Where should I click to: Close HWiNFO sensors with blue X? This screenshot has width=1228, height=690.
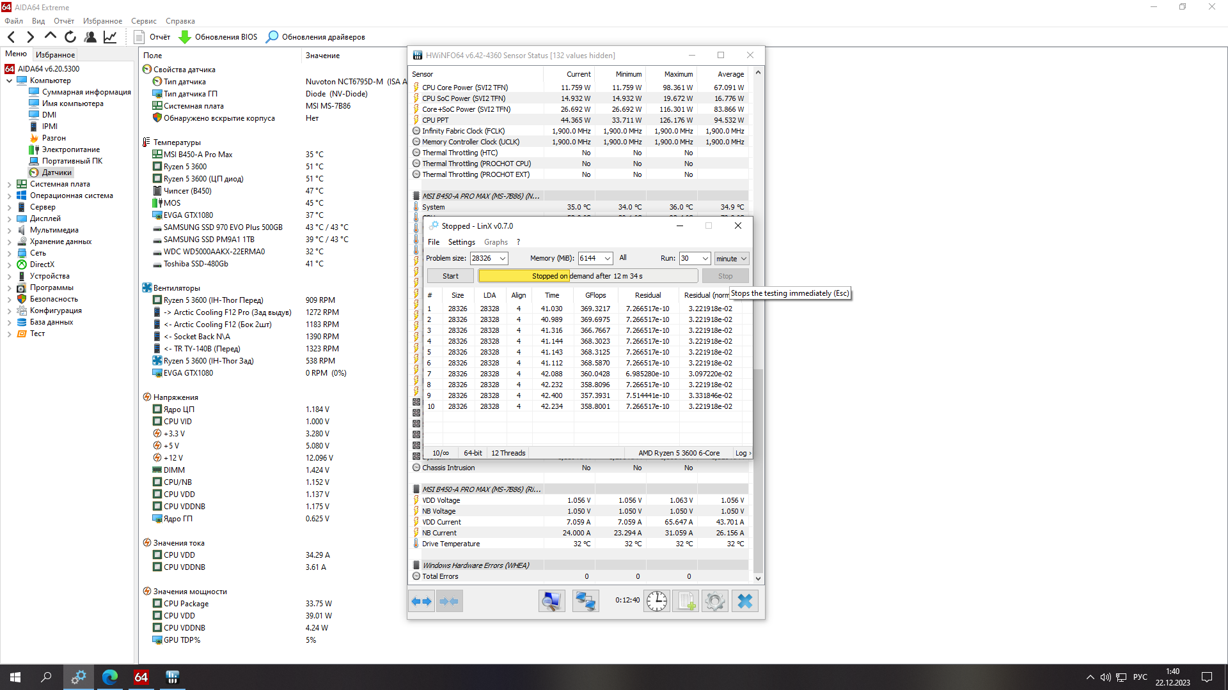[744, 601]
